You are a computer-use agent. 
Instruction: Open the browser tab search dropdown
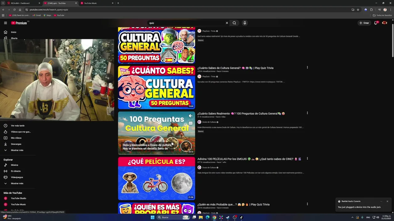pos(3,3)
